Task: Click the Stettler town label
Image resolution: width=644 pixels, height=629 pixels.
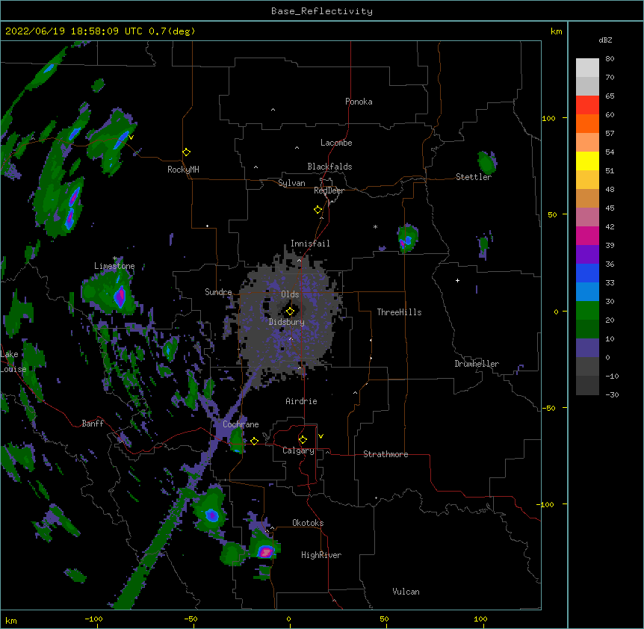Action: pos(474,177)
